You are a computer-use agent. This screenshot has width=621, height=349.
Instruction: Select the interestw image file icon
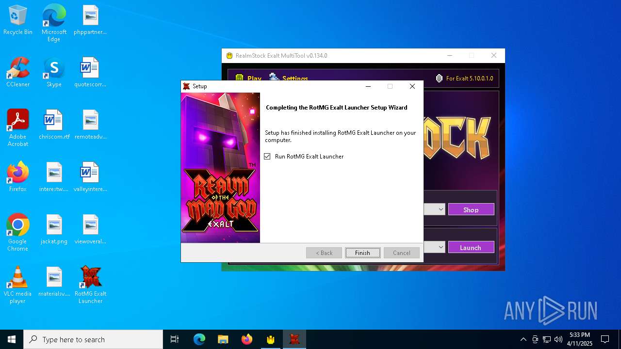54,177
